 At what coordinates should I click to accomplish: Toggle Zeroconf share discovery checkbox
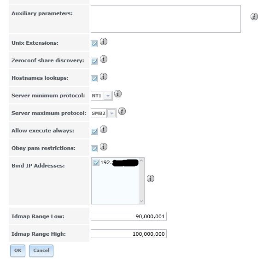(94, 61)
